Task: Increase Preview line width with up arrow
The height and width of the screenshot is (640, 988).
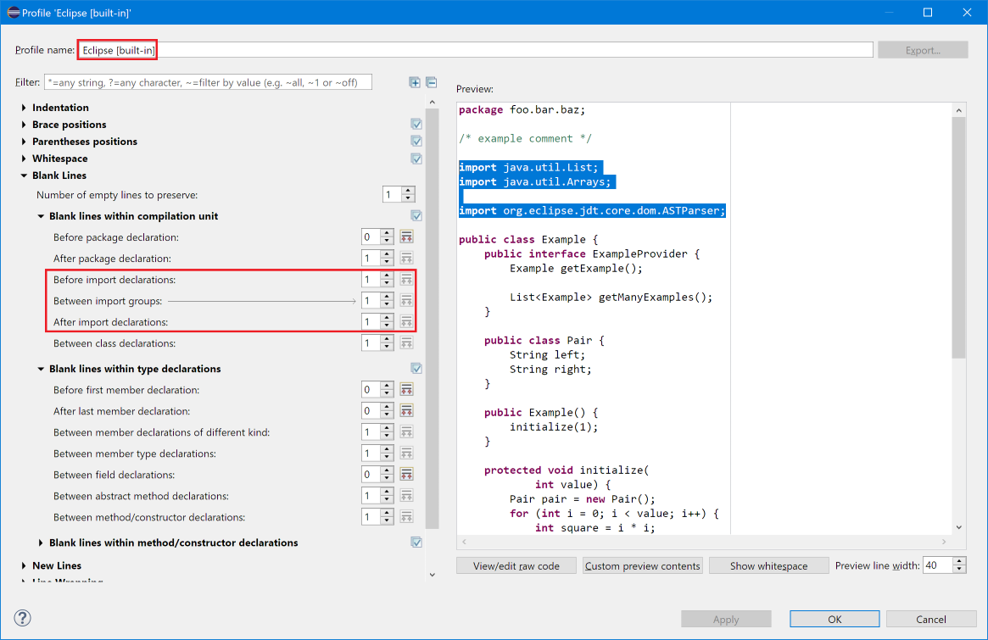Action: coord(959,561)
